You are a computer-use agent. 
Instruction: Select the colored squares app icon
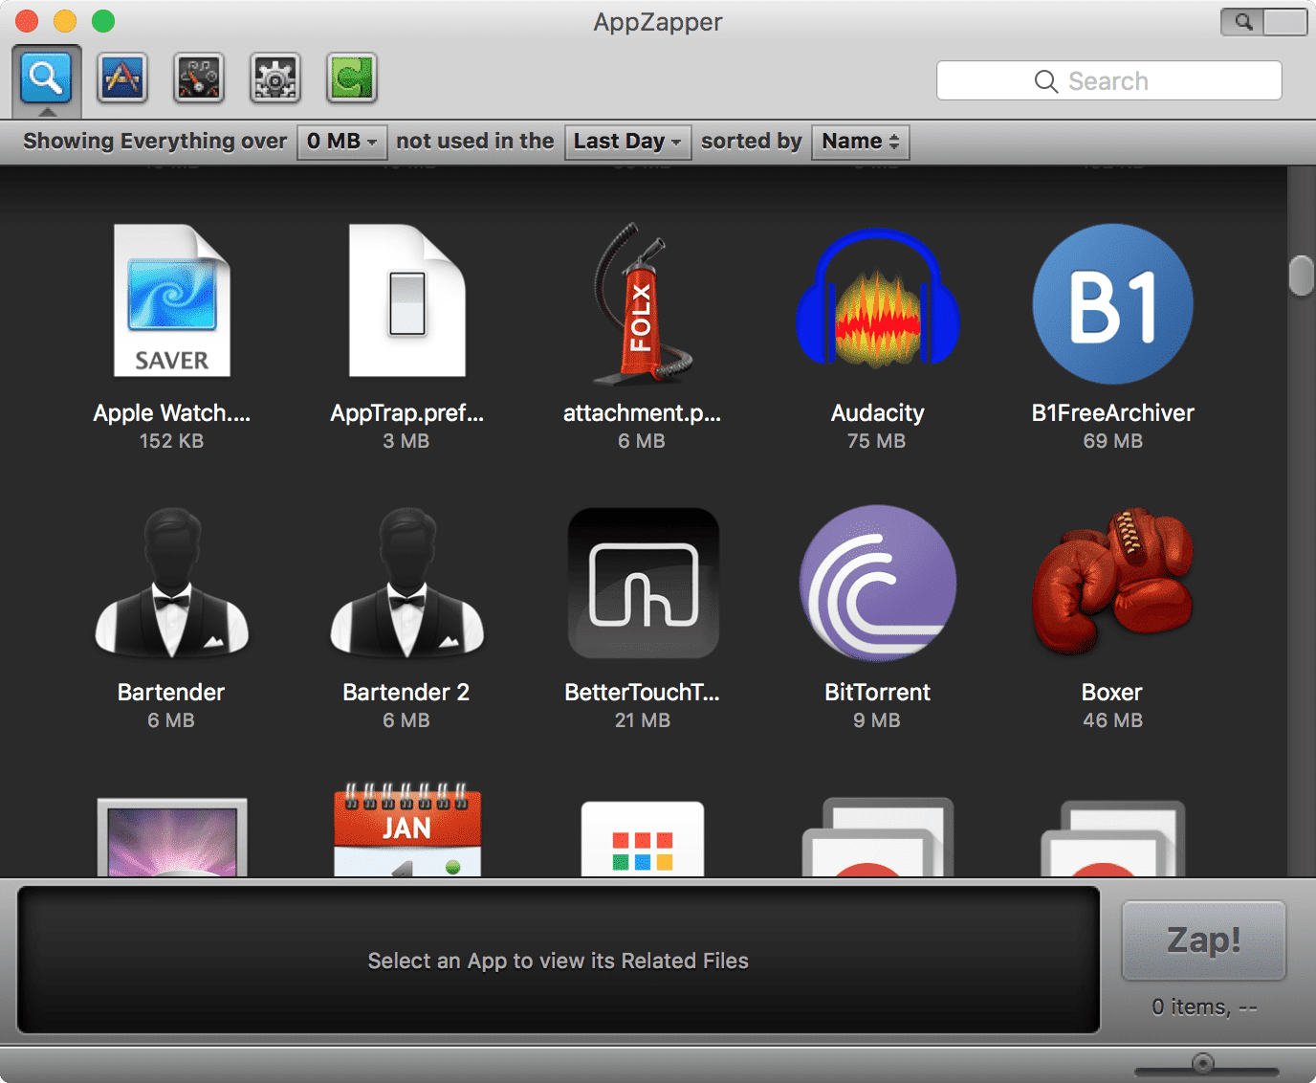pos(643,839)
